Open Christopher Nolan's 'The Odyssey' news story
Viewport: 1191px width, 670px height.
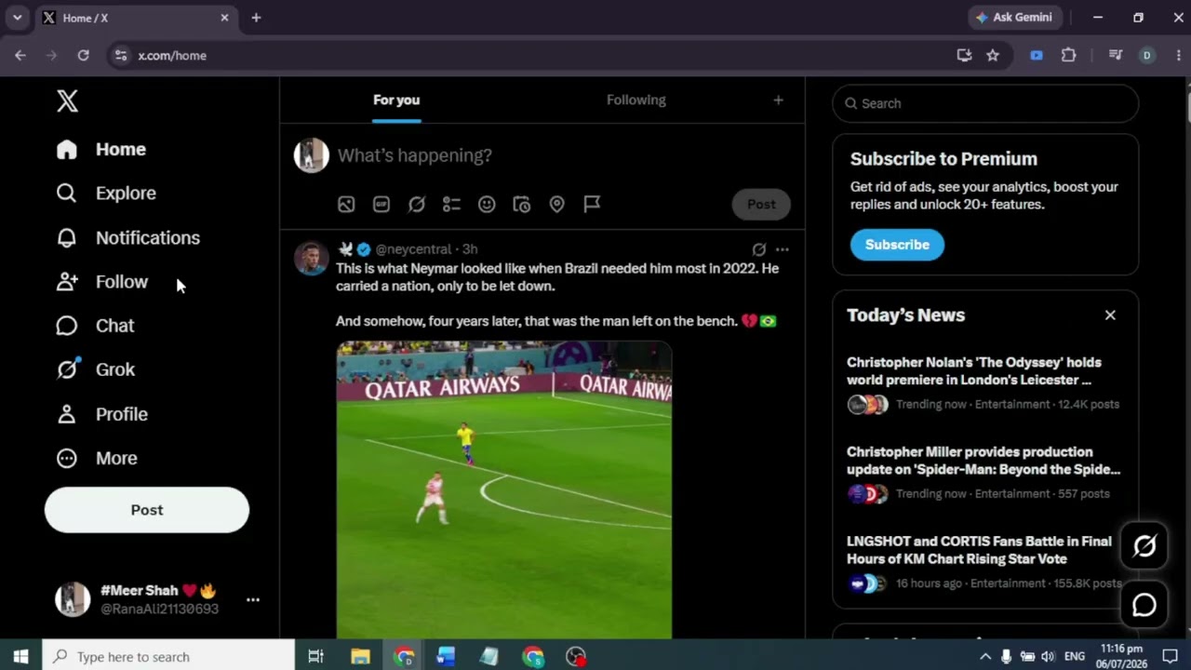[984, 382]
